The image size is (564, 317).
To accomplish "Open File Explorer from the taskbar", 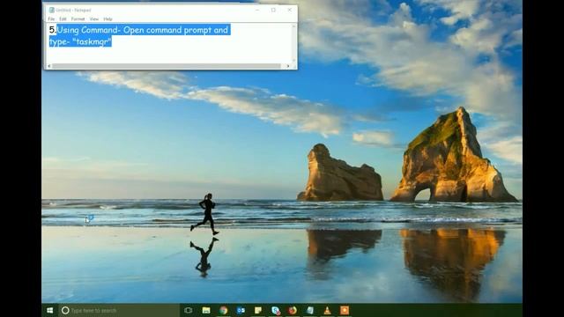I will pos(206,310).
